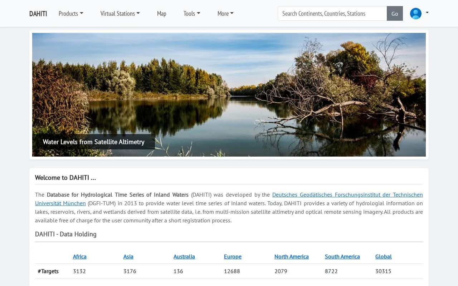
Task: Open the Australia data holding link
Action: 184,257
